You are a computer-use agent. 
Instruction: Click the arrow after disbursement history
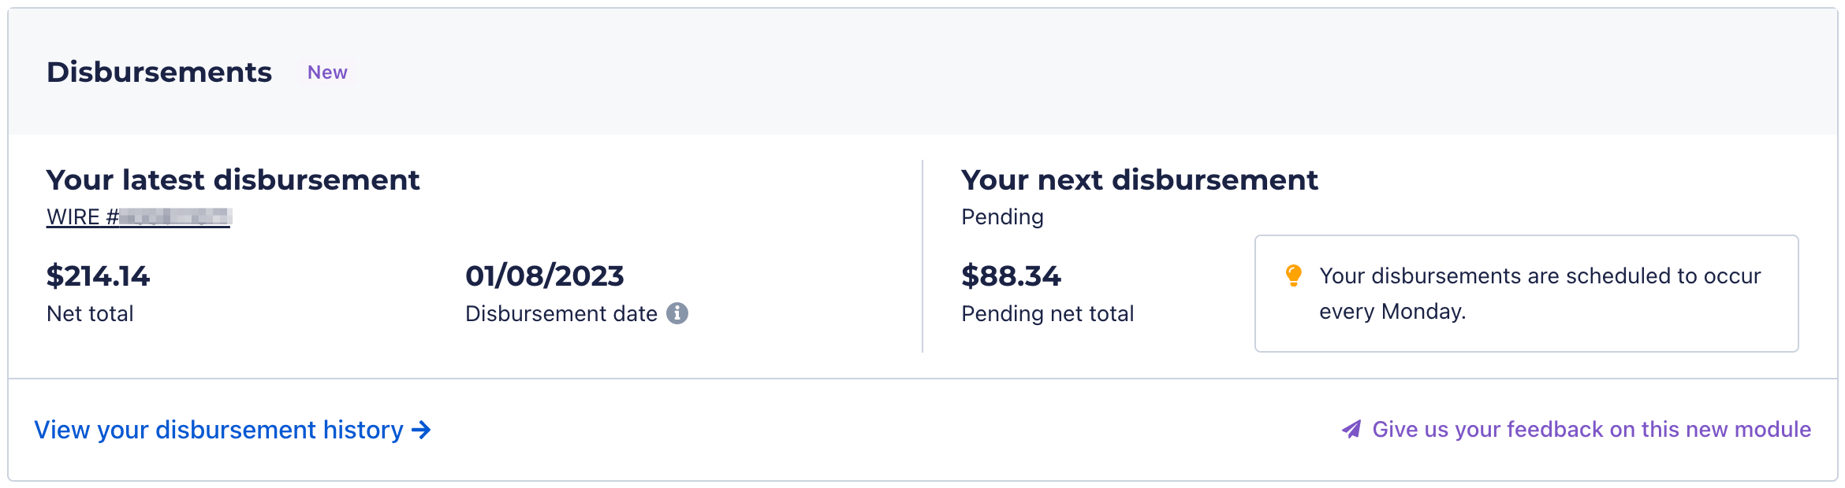tap(422, 430)
